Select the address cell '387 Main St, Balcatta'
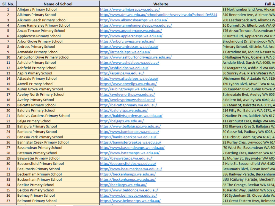275x206 pixels. coord(249,105)
